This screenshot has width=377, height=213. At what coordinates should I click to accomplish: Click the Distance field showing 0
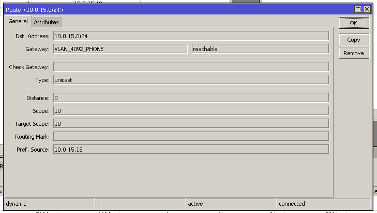point(191,98)
